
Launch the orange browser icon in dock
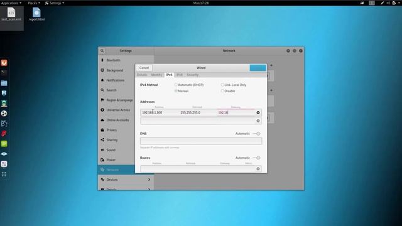pyautogui.click(x=4, y=63)
